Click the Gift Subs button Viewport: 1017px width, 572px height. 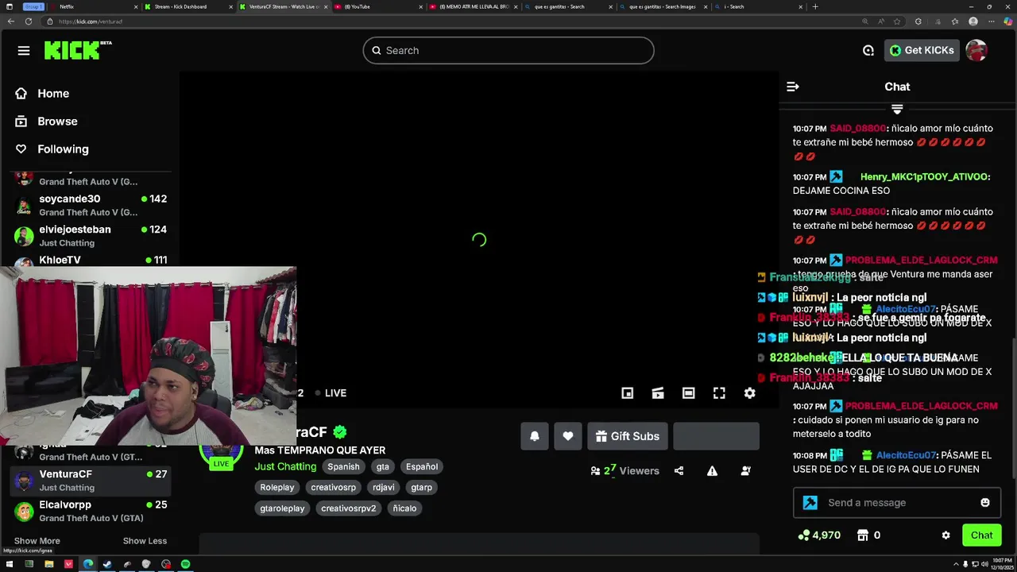628,436
